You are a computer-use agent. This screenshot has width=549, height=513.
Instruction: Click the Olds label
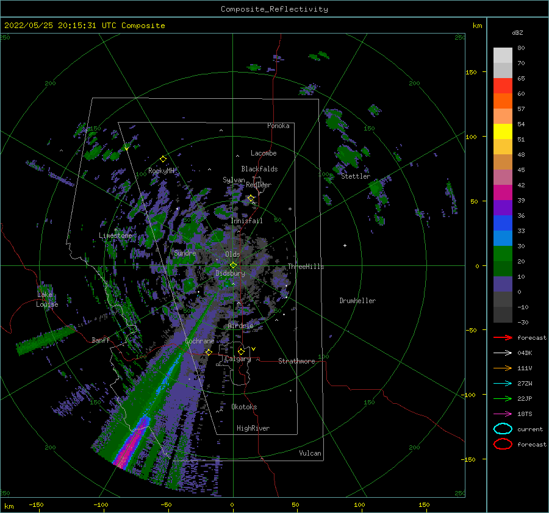[x=232, y=254]
